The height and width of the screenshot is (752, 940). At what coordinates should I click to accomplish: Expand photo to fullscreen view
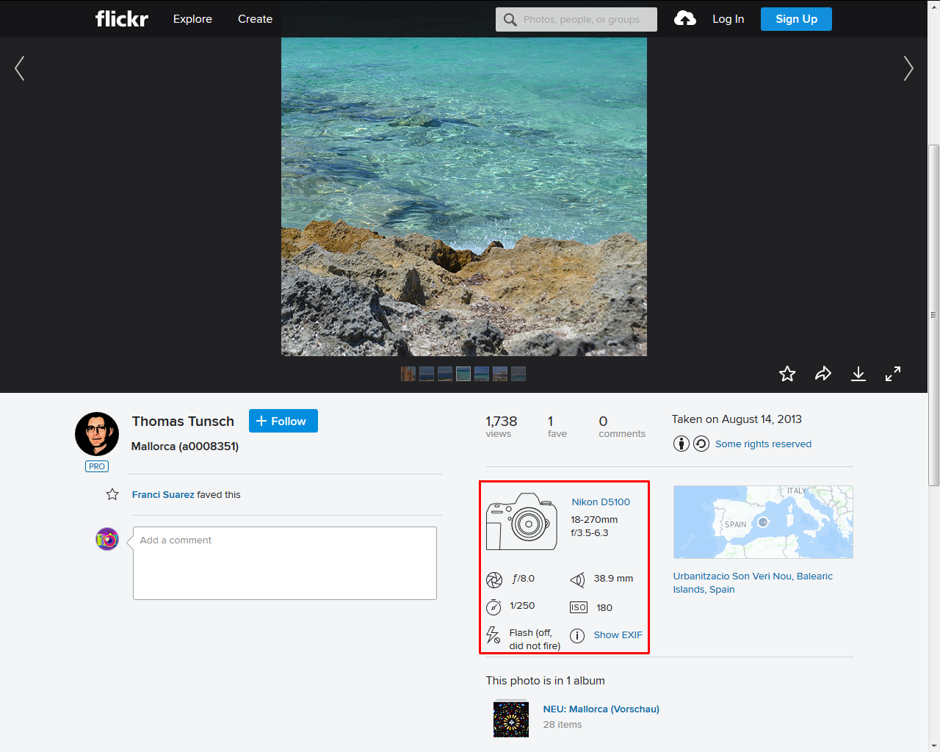click(x=893, y=374)
